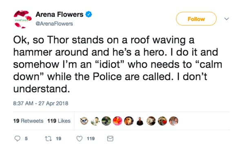Viewport: 239px width, 150px height.
Task: Click the blue verified badge
Action: 89,14
